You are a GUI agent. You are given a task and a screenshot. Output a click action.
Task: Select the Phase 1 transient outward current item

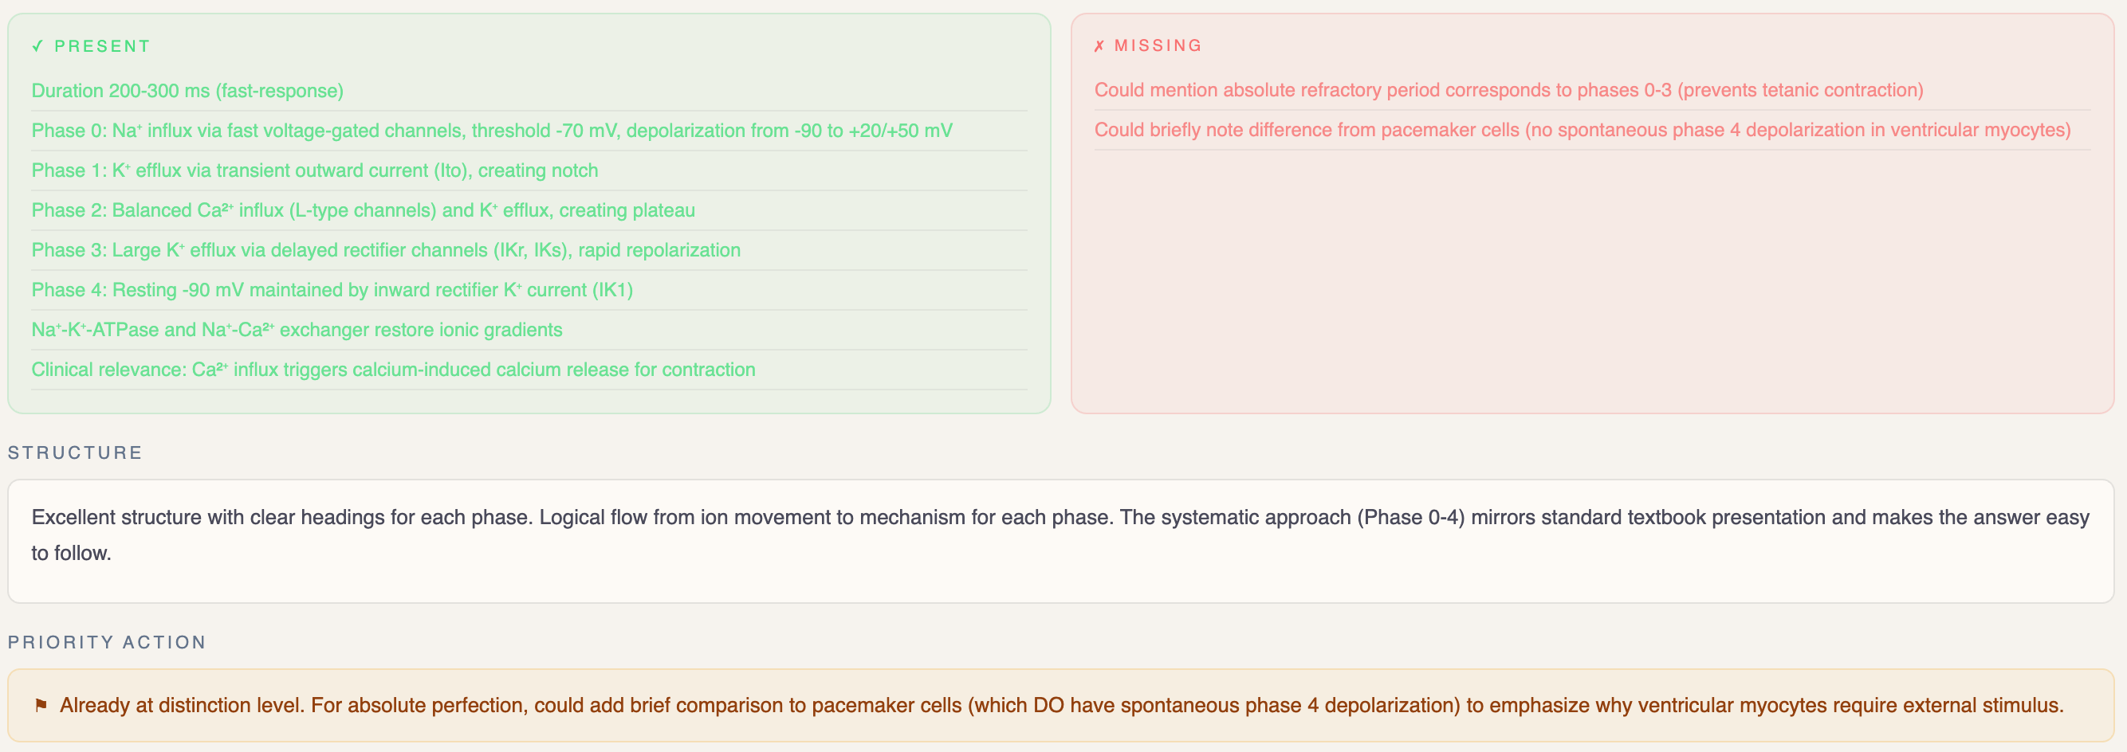point(315,170)
